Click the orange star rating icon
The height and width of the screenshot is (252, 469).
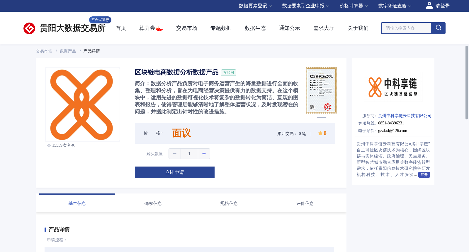(x=320, y=133)
